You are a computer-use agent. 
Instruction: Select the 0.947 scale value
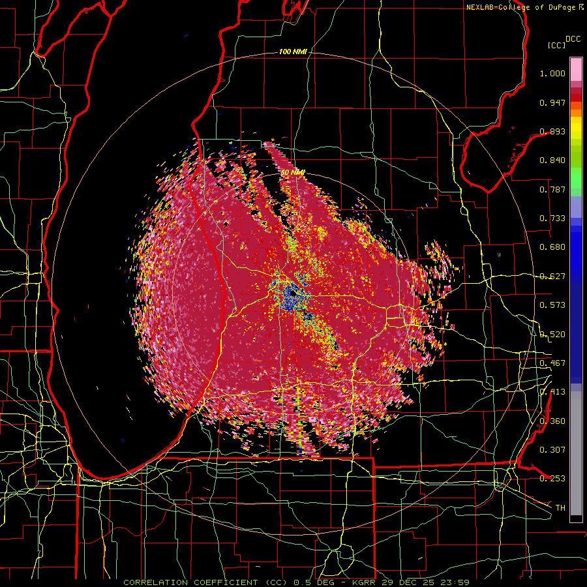(x=552, y=102)
